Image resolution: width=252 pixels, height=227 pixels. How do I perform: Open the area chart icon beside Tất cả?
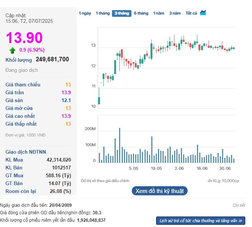pyautogui.click(x=203, y=13)
